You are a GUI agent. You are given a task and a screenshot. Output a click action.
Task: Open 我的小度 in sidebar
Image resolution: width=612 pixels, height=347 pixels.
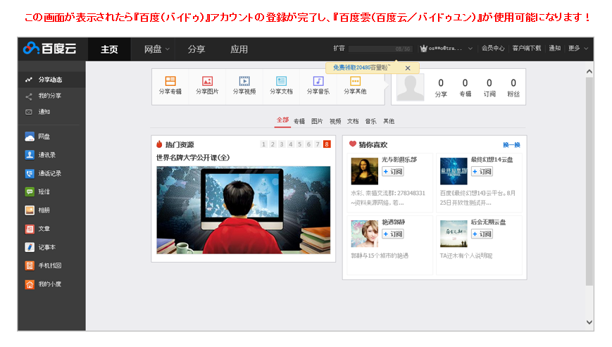(51, 284)
